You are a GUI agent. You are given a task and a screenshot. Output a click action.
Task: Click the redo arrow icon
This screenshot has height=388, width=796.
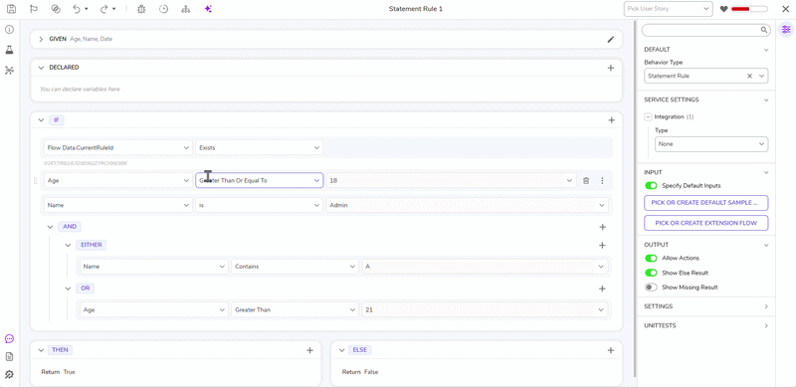coord(104,9)
